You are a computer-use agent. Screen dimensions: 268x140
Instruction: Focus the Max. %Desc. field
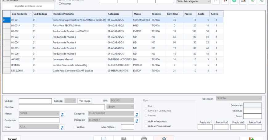tap(127, 127)
